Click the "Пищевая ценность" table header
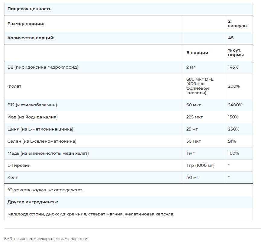The height and width of the screenshot is (249, 261). click(x=29, y=9)
